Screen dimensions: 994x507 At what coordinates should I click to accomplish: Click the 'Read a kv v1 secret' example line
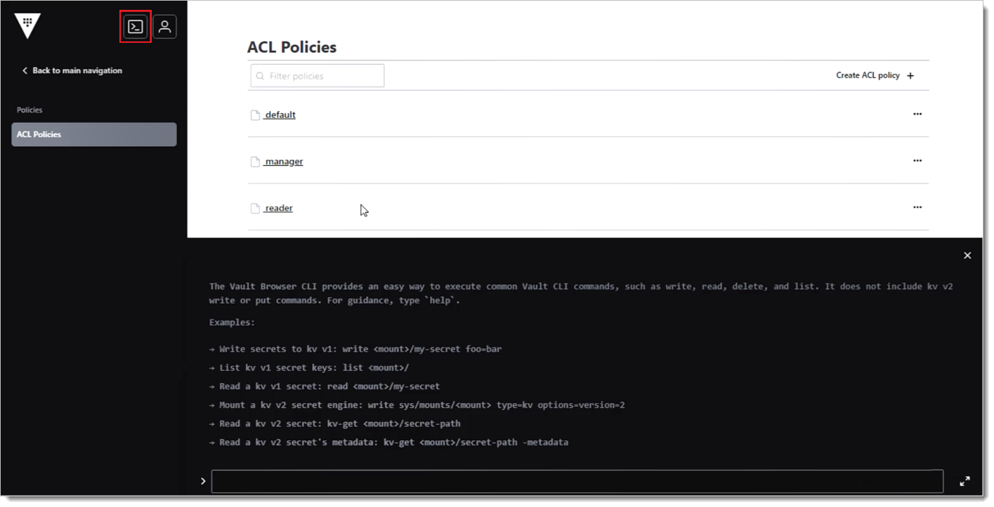[325, 386]
